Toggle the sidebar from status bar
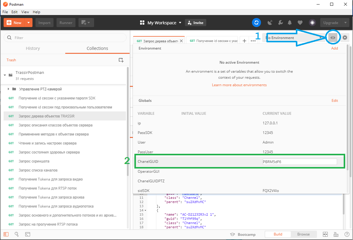 (6, 234)
